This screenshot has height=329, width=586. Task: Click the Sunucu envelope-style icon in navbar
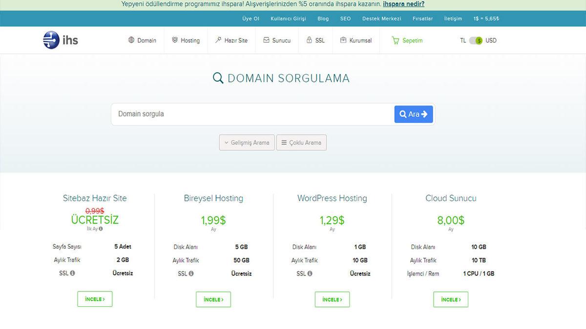tap(265, 40)
